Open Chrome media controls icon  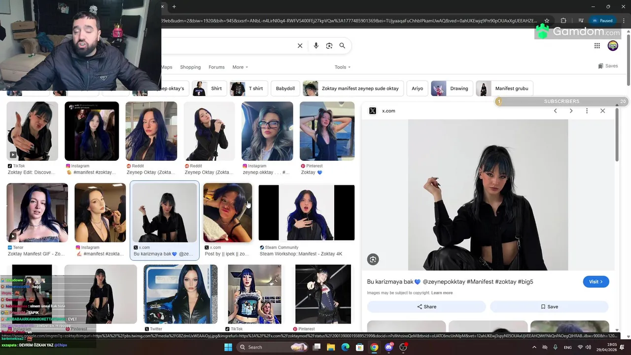[581, 21]
